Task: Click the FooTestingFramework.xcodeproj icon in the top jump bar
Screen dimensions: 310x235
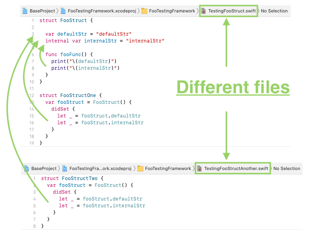Action: 63,11
